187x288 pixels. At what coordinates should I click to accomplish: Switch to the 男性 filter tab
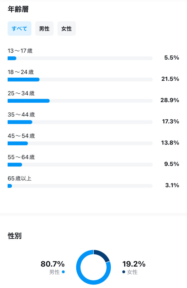(x=44, y=29)
